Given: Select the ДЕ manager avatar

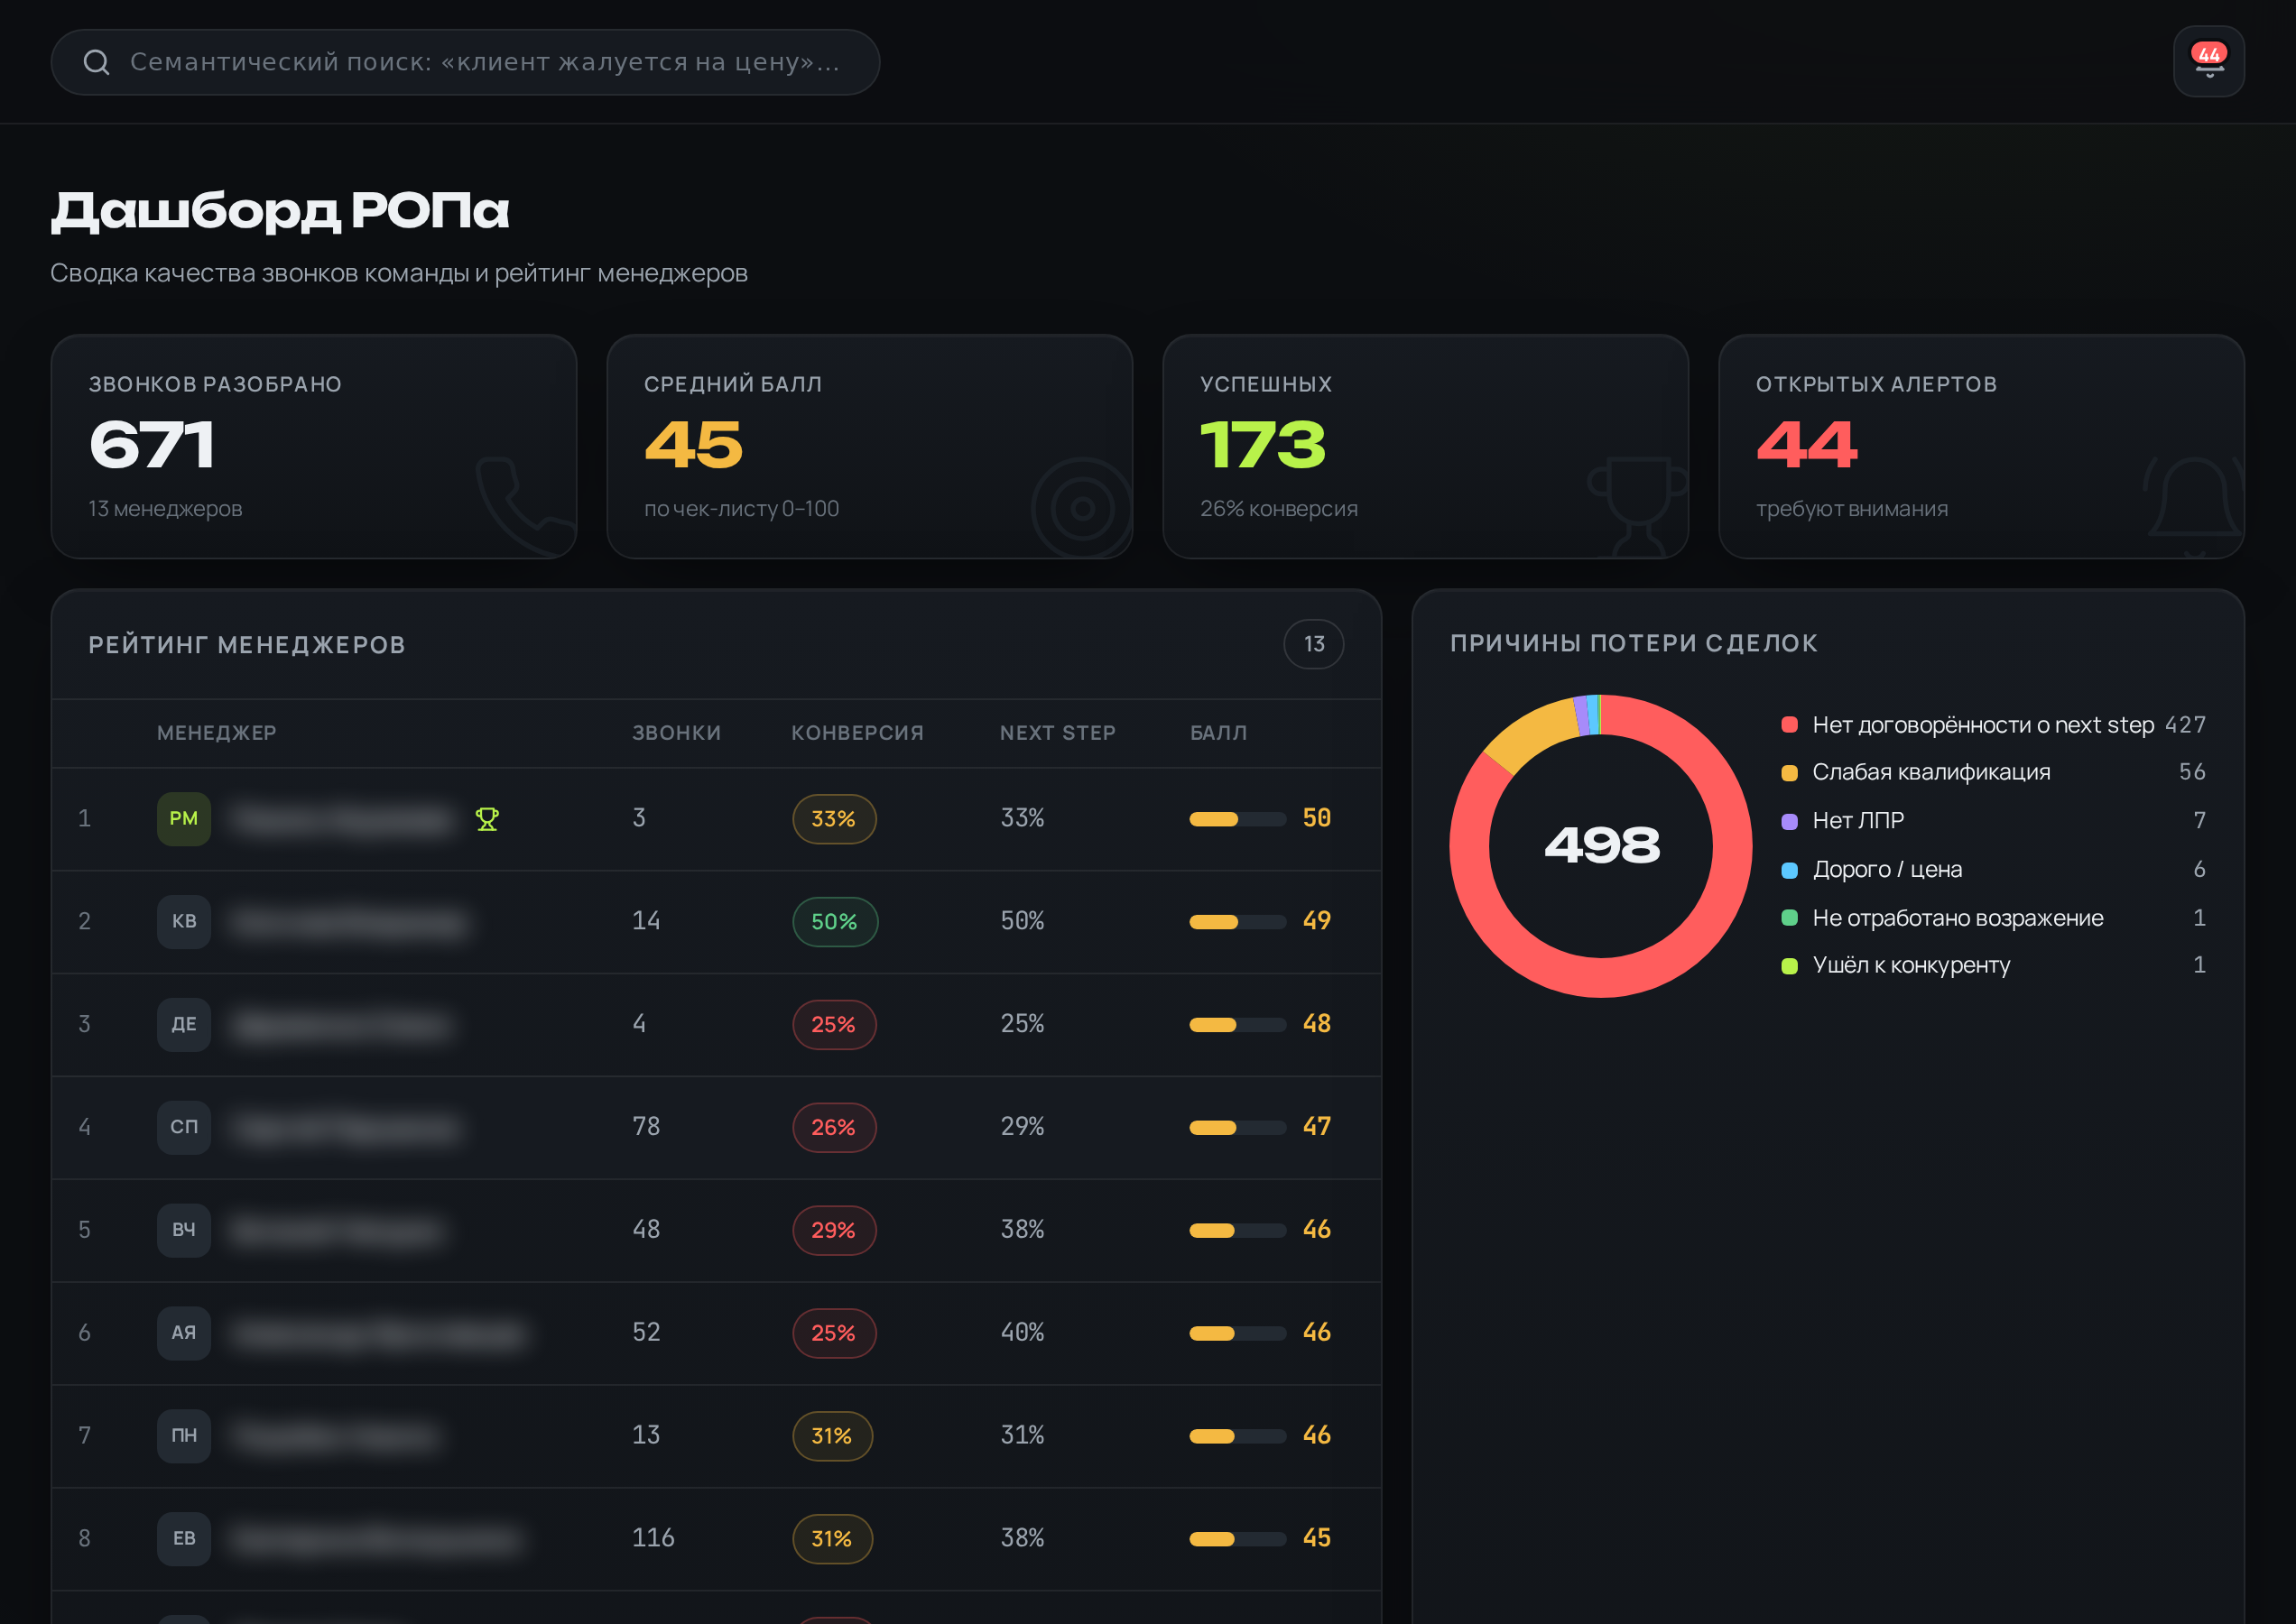Looking at the screenshot, I should click(184, 1024).
